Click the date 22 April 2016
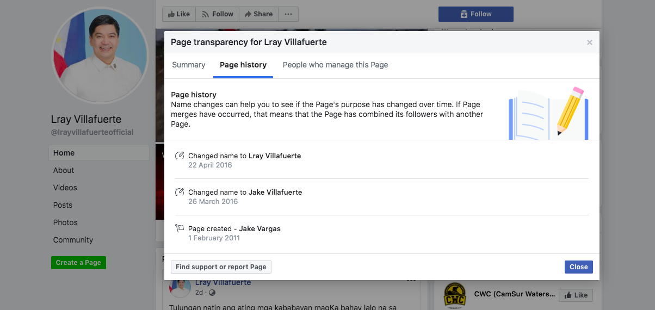The width and height of the screenshot is (655, 310). [210, 165]
